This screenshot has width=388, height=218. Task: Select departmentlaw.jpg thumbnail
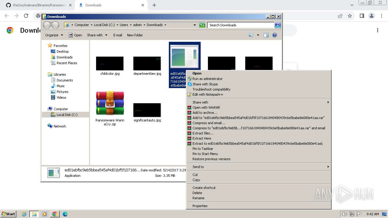147,63
